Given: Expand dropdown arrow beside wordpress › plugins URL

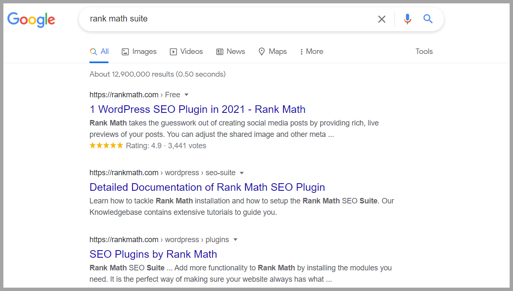Looking at the screenshot, I should click(235, 240).
